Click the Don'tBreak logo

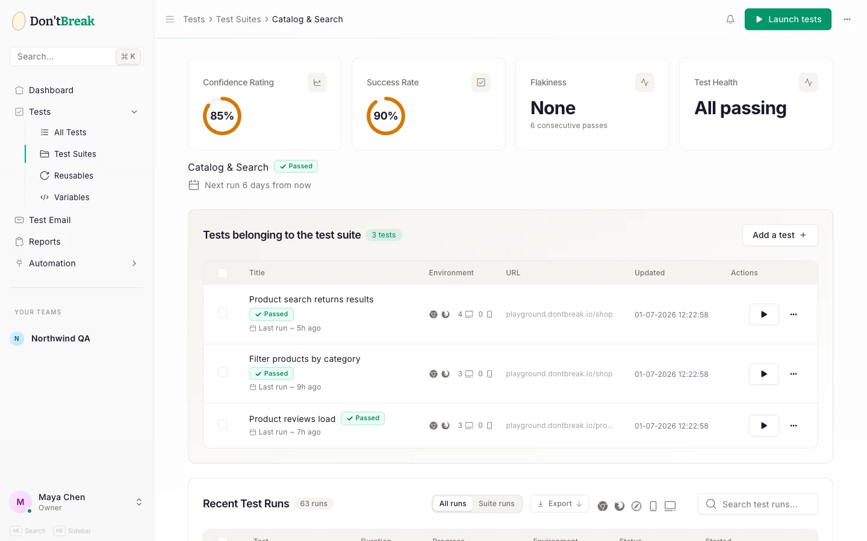tap(54, 21)
